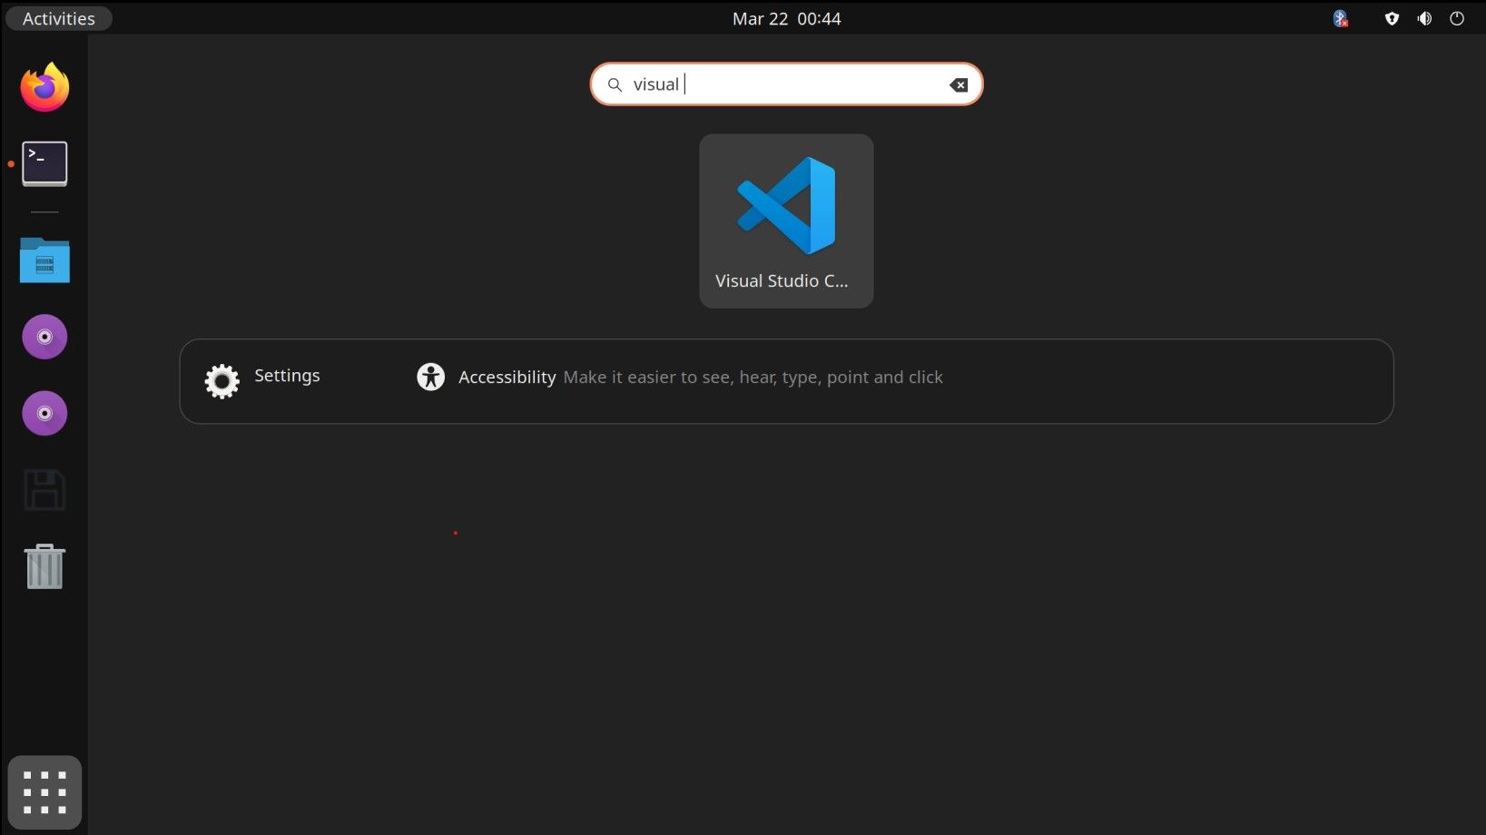Open the floppy disk drive from the dock
The height and width of the screenshot is (835, 1486).
pos(44,490)
